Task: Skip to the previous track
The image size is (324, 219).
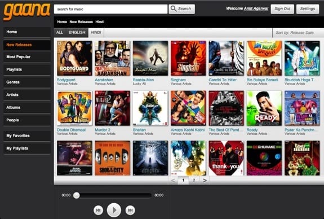Action: point(98,211)
